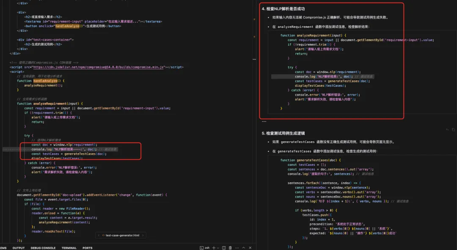Viewport: 457px width, 250px height.
Task: Click the highlighted handleAnalyze in the button onclick
Action: 67,26
